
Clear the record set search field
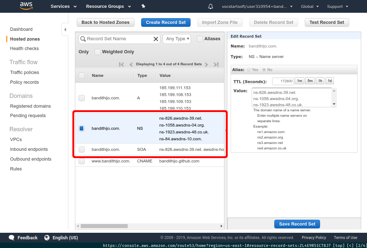pyautogui.click(x=156, y=39)
